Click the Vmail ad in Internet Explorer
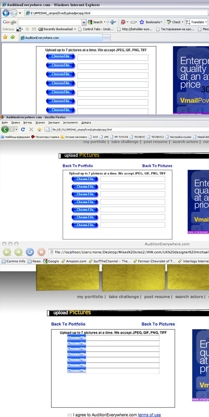Image resolution: width=209 pixels, height=417 pixels. point(191,80)
